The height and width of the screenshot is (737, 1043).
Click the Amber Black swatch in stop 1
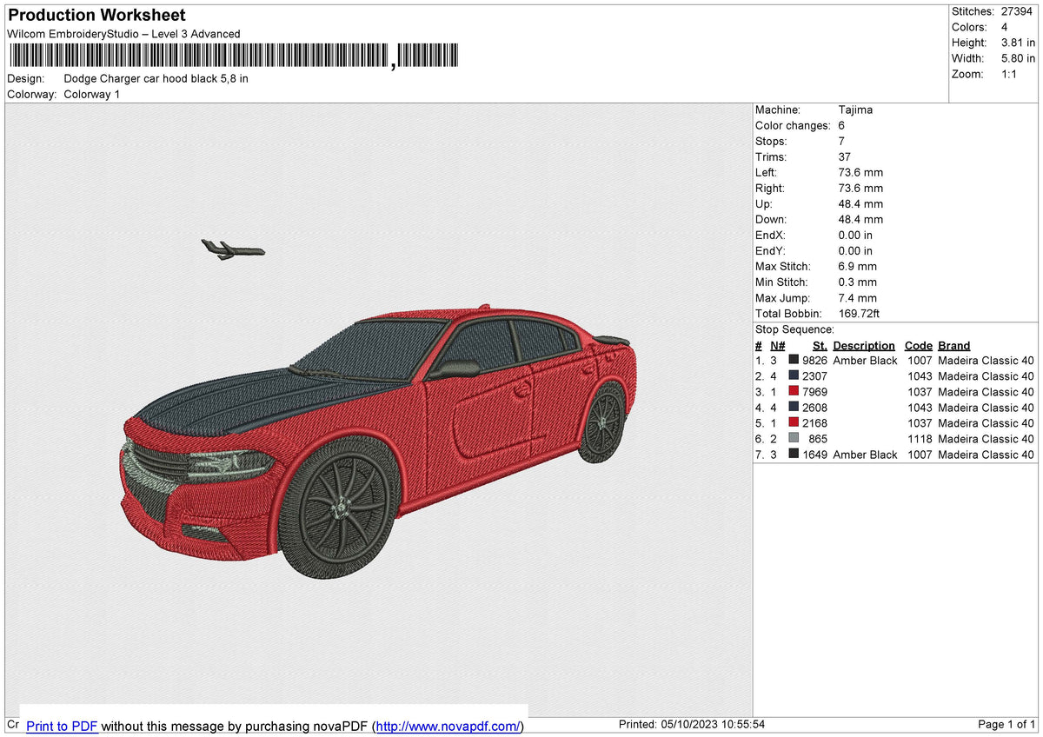(794, 361)
